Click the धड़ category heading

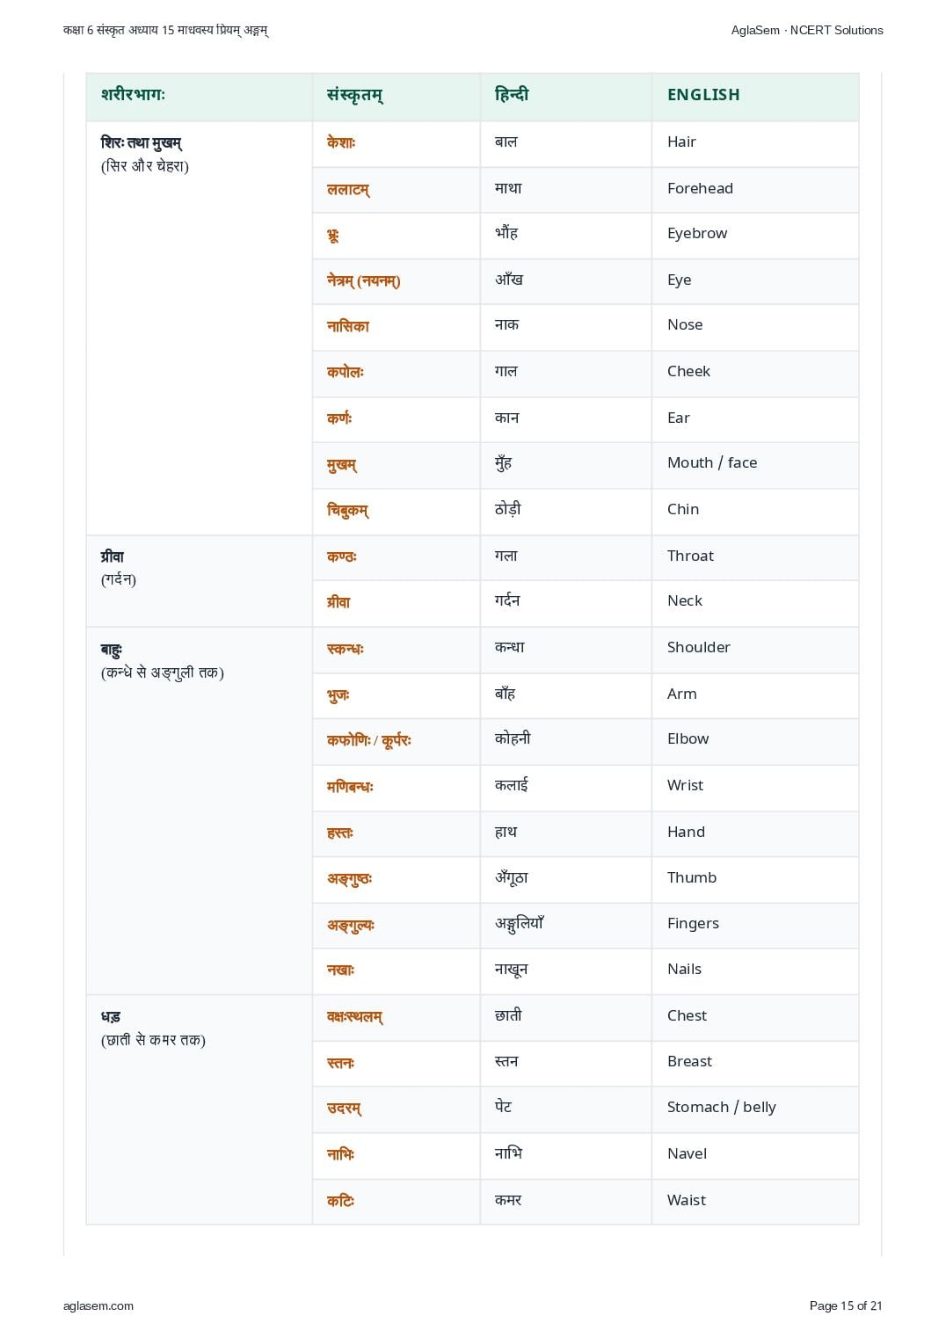(111, 1017)
